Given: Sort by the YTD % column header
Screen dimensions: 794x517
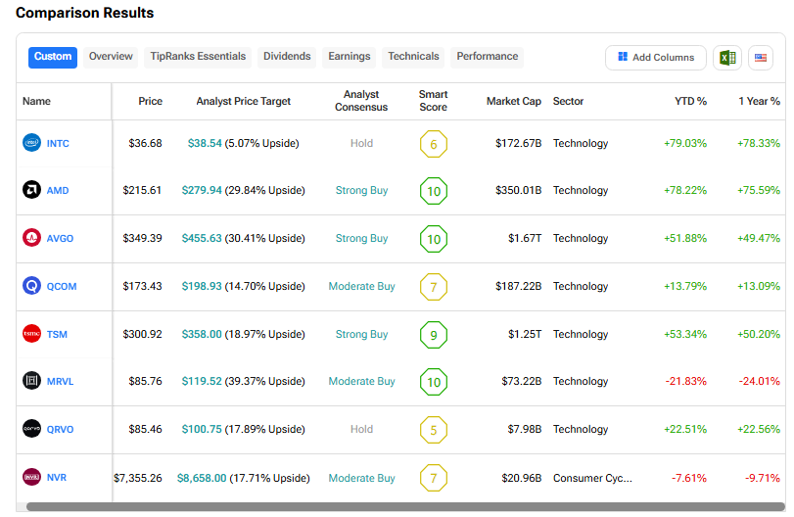Looking at the screenshot, I should coord(690,101).
